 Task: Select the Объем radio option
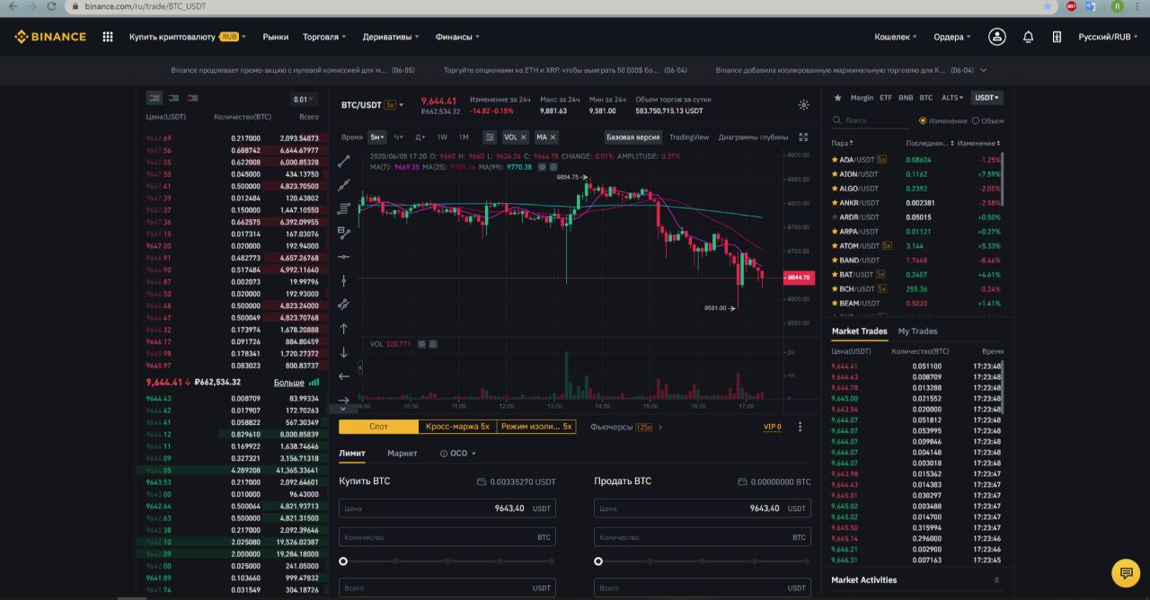pyautogui.click(x=976, y=120)
